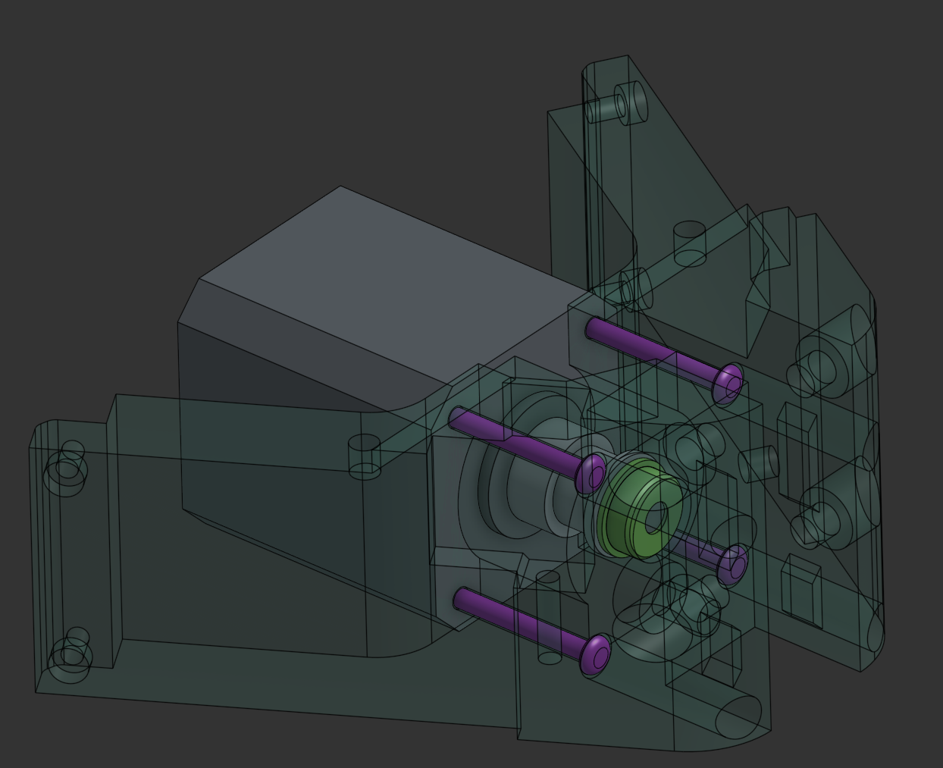Select the bottom-left purple screw
943x768 pixels.
pyautogui.click(x=515, y=618)
